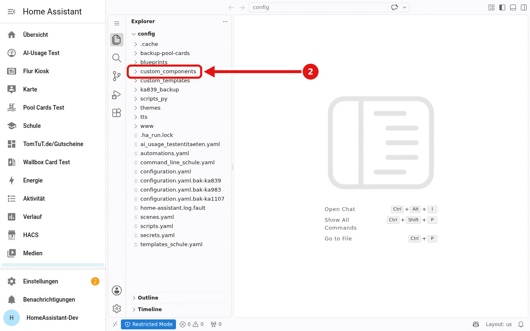Select the Explorer files icon
This screenshot has height=331, width=530.
(x=117, y=40)
